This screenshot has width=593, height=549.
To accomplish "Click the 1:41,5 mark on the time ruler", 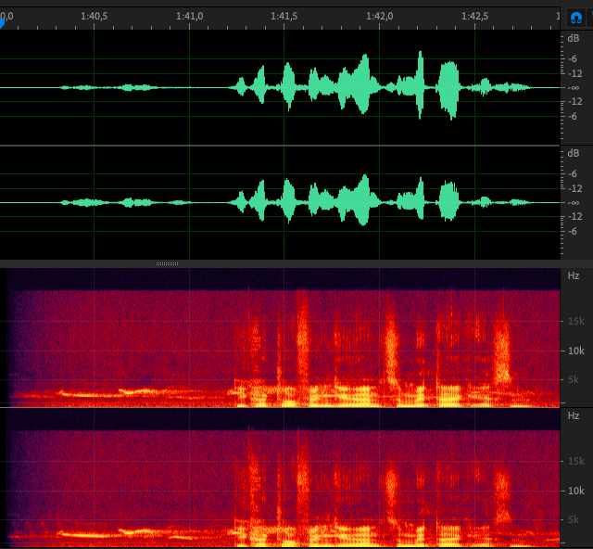I will 284,16.
